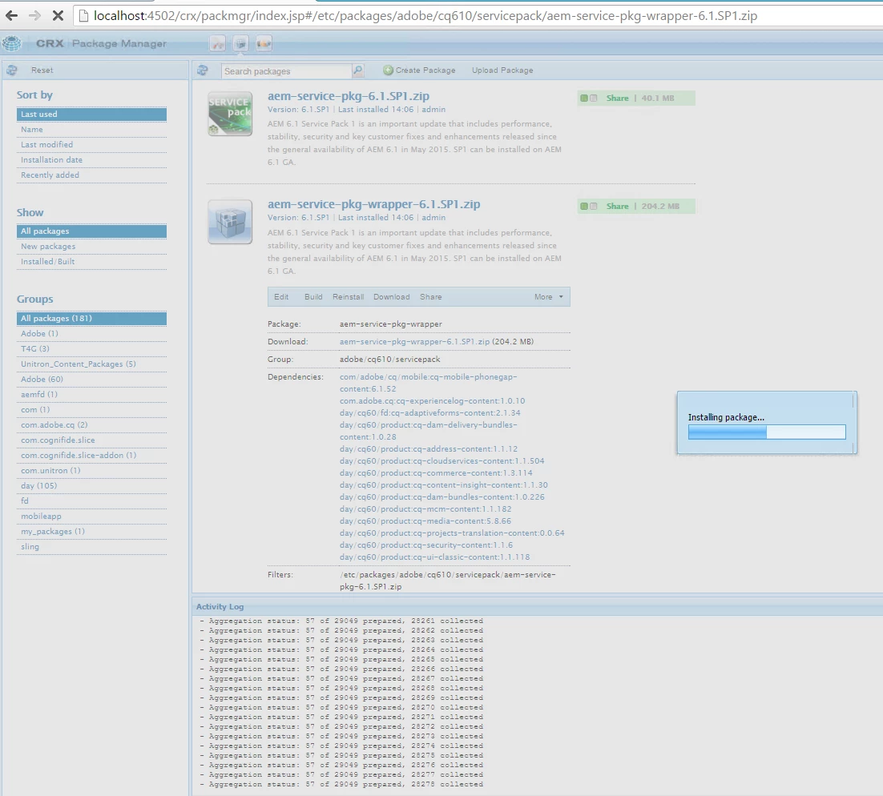883x796 pixels.
Task: Select com.adobe.cq (2) group
Action: point(92,425)
